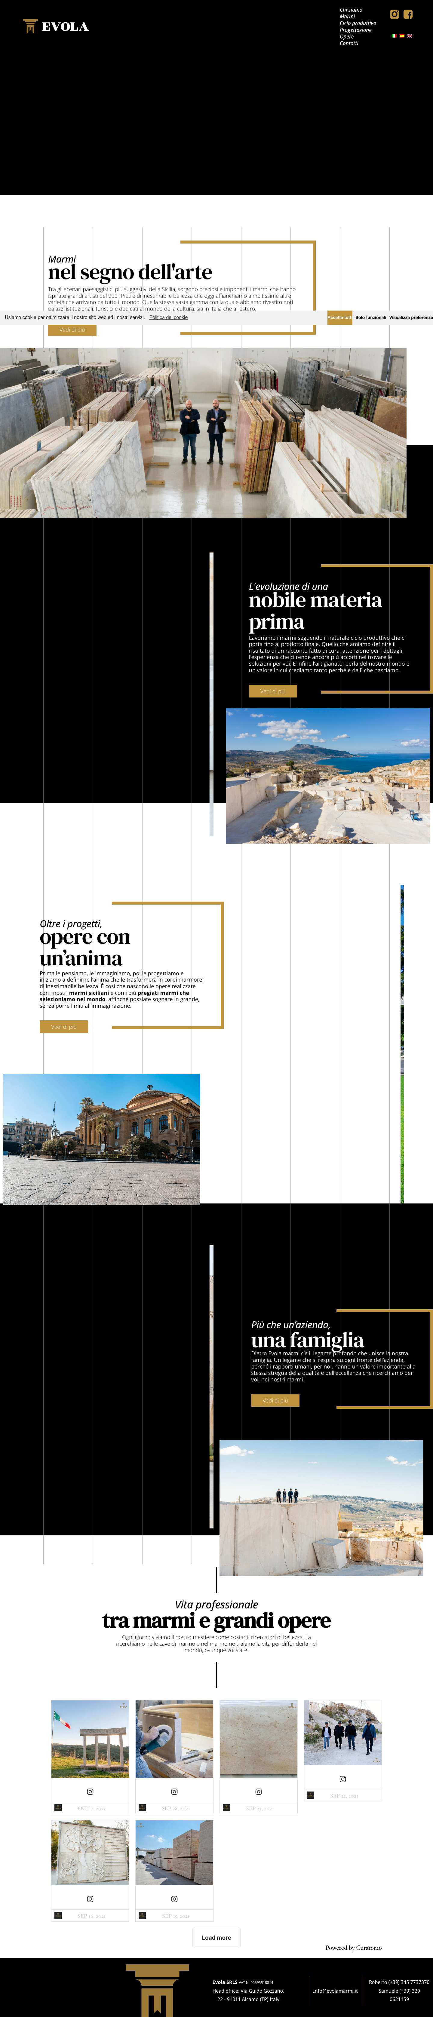The height and width of the screenshot is (2017, 433).
Task: Open the Contatti menu item
Action: click(x=349, y=43)
